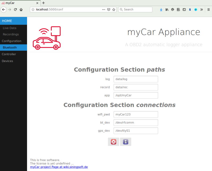Go to the Devices section
This screenshot has width=212, height=171.
[7, 61]
